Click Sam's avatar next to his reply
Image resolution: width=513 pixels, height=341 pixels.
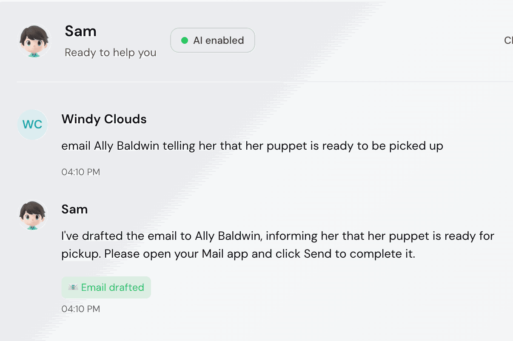34,215
